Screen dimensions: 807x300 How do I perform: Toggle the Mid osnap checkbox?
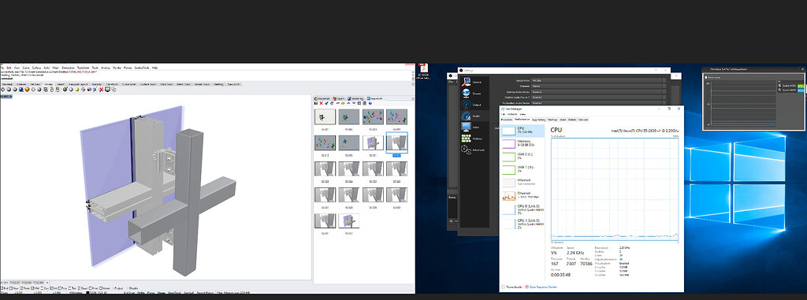click(32, 288)
